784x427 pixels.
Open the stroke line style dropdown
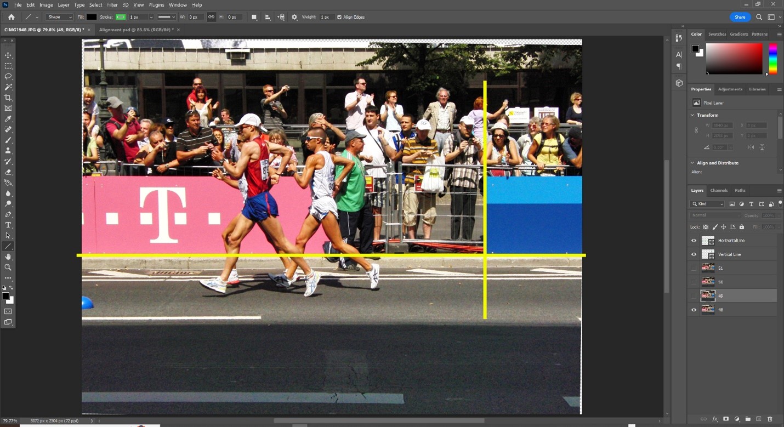167,17
